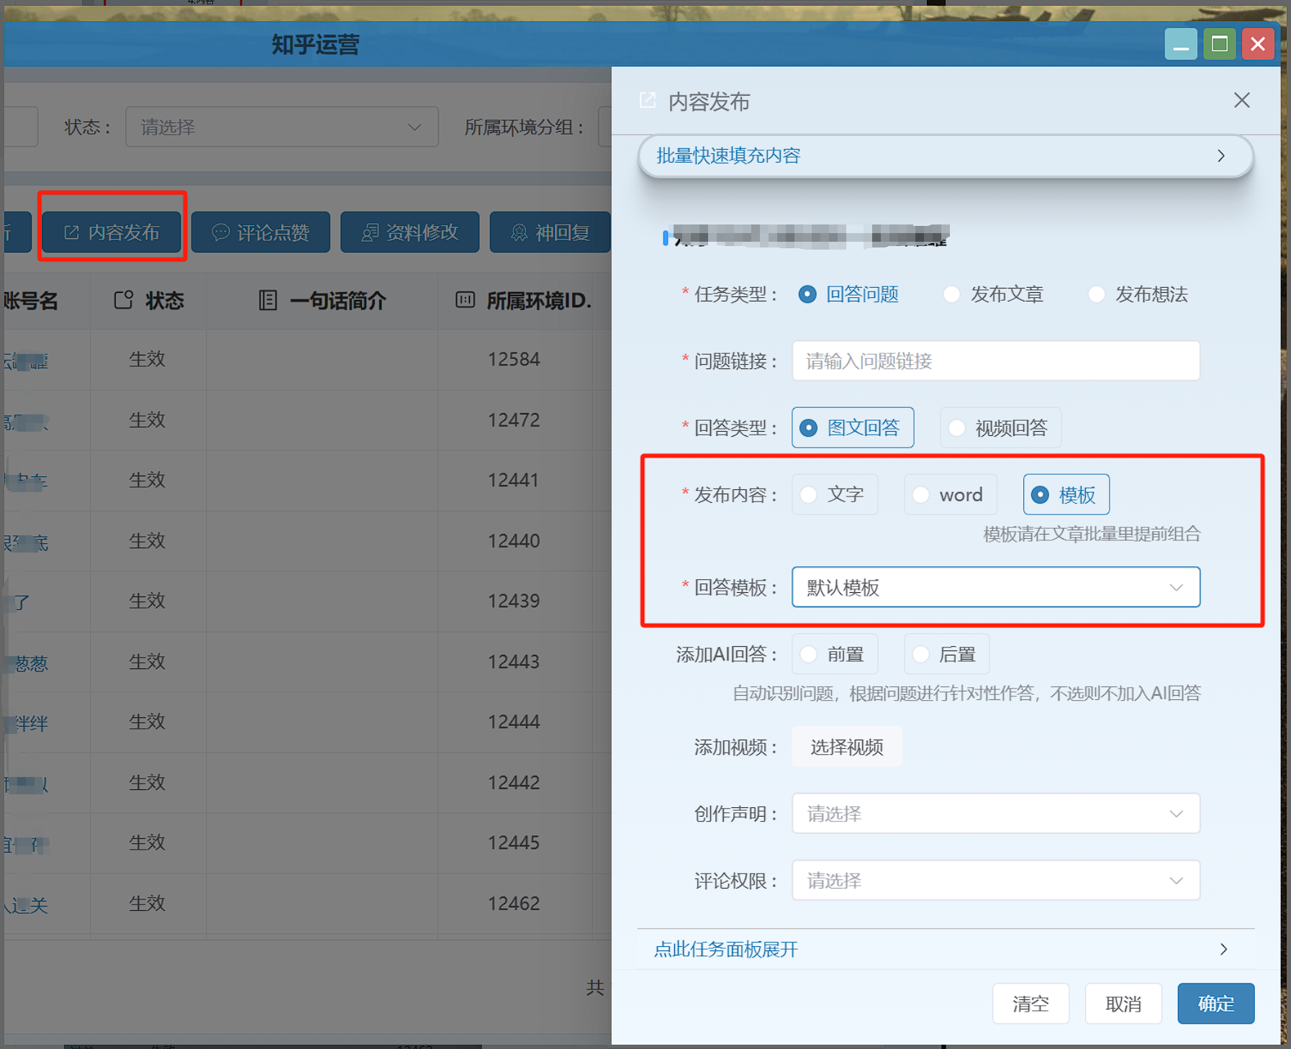Click the 取消 button

pos(1123,1004)
